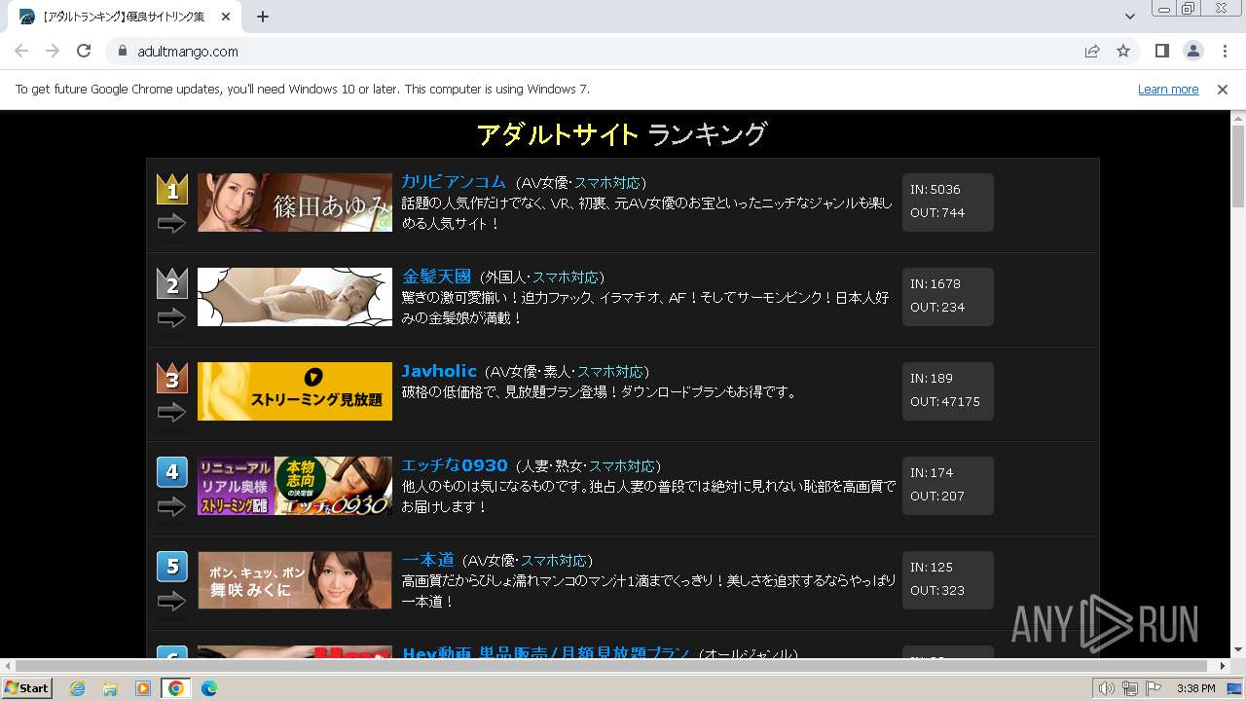Click the arrow icon under rank 4
Screen dimensions: 1246x701
tap(171, 507)
